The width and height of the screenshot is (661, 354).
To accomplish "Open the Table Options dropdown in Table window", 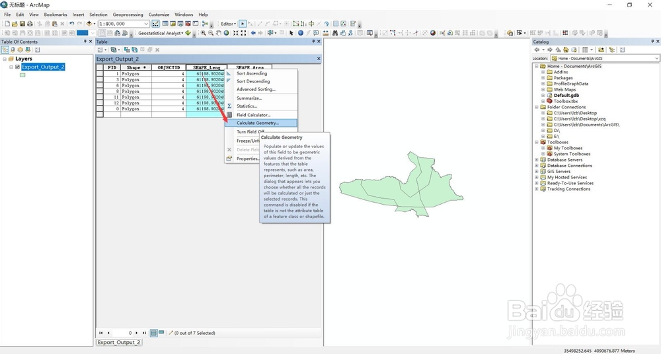I will [x=102, y=50].
